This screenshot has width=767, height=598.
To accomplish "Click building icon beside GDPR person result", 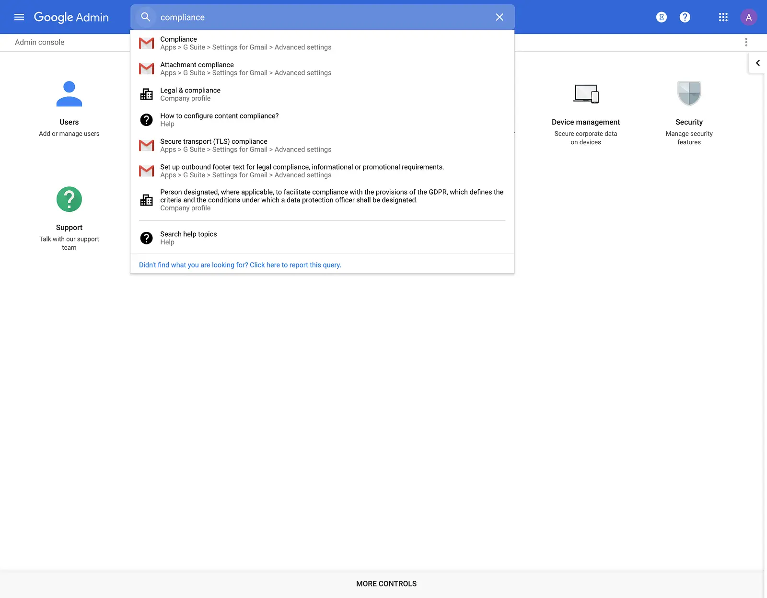I will [146, 200].
